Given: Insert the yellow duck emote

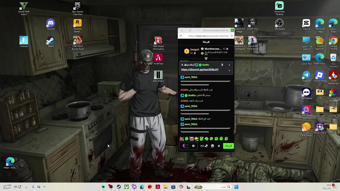Looking at the screenshot, I should coord(197,138).
